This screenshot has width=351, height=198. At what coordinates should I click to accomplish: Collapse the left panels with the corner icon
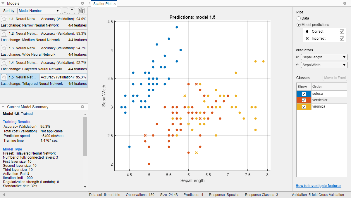pos(3,195)
